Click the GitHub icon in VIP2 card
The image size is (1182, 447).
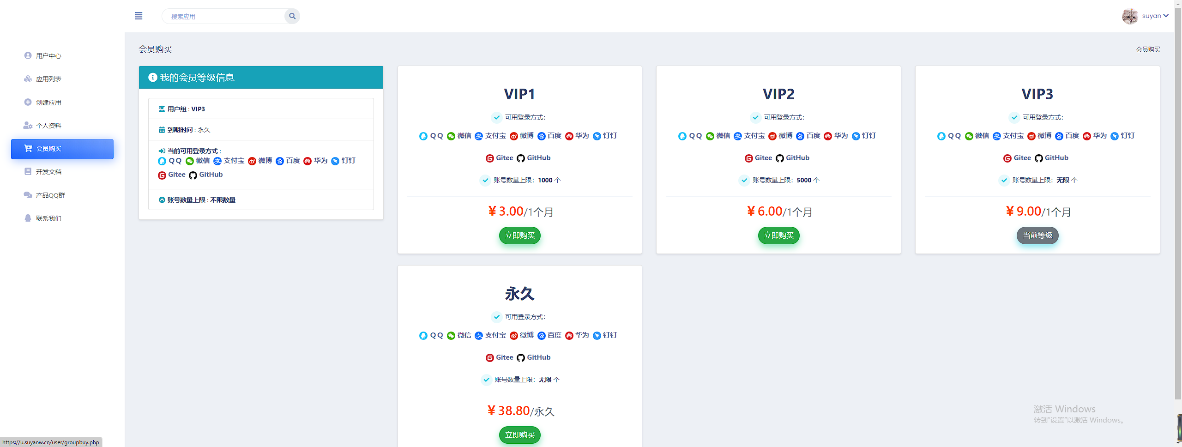pyautogui.click(x=780, y=158)
